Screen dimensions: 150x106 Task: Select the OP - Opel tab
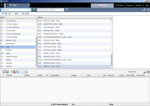click(x=18, y=5)
